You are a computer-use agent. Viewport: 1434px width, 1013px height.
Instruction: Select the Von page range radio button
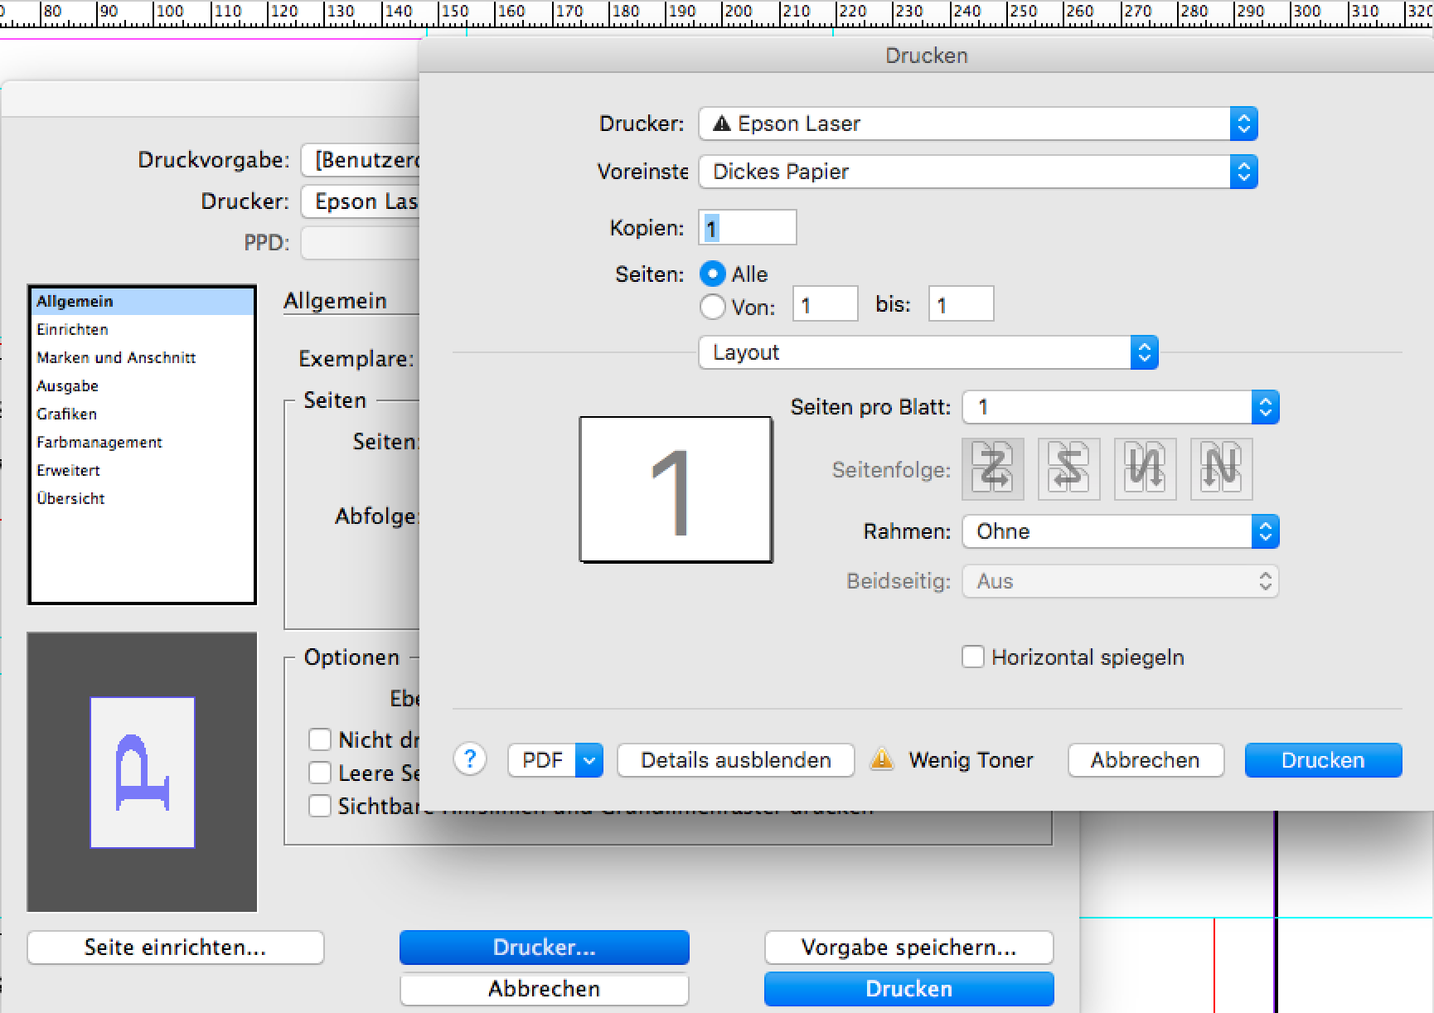coord(712,307)
